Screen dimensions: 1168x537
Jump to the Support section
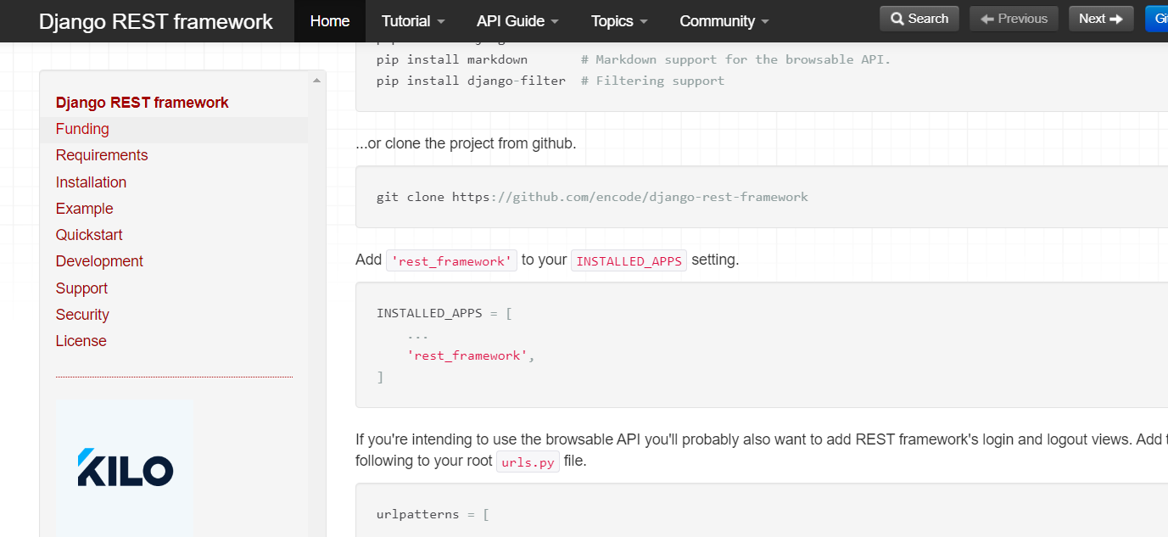coord(81,288)
